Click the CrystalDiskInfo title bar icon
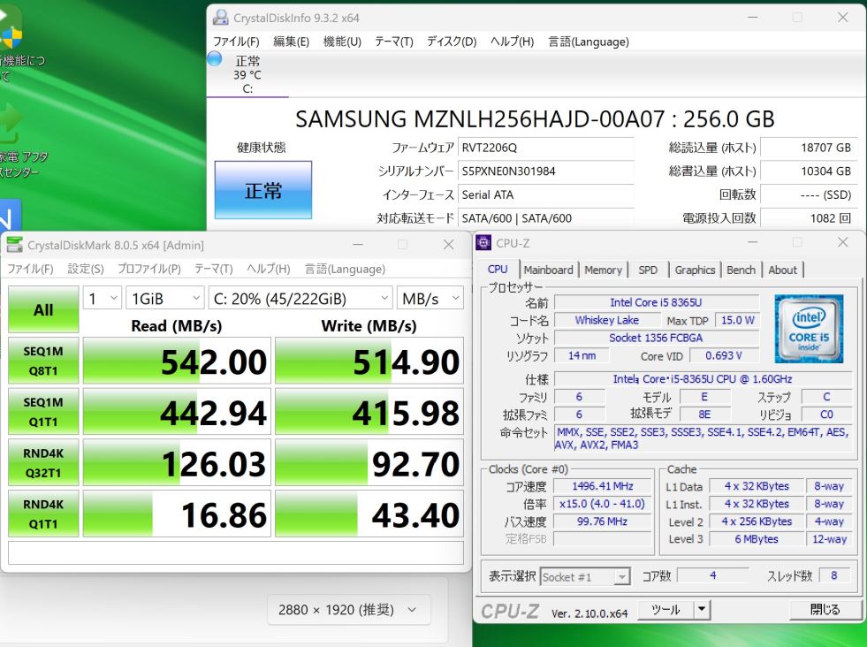 pyautogui.click(x=221, y=18)
